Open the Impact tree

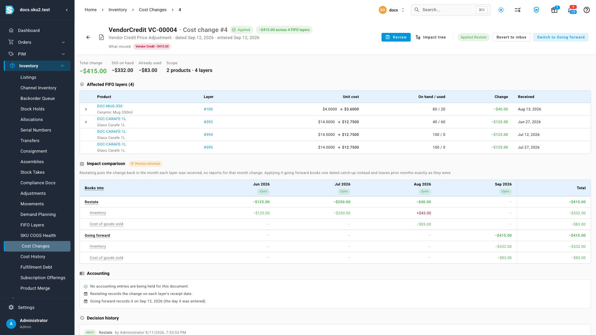click(x=431, y=37)
